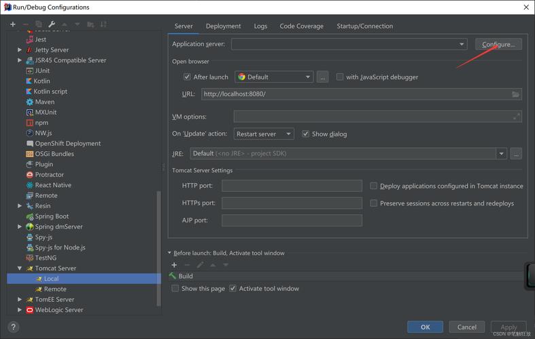
Task: Expand the Resin tree node
Action: click(x=20, y=206)
